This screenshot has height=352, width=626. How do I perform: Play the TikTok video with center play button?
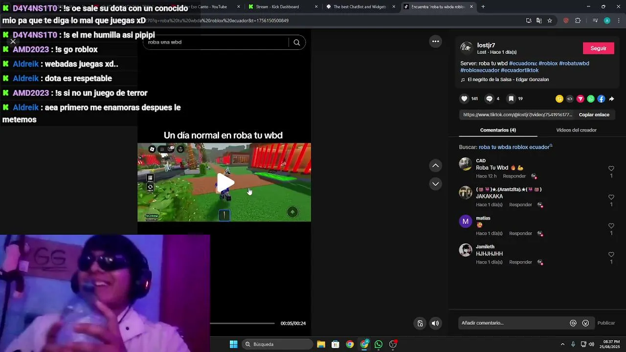tap(225, 182)
